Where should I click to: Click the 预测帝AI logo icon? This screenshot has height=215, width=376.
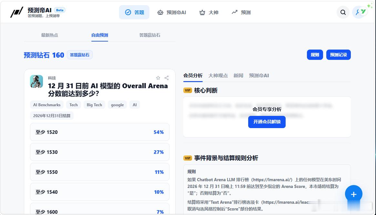(16, 12)
